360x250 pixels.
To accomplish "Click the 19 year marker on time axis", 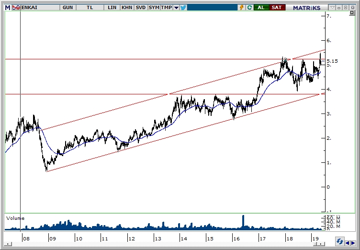I will (x=315, y=239).
